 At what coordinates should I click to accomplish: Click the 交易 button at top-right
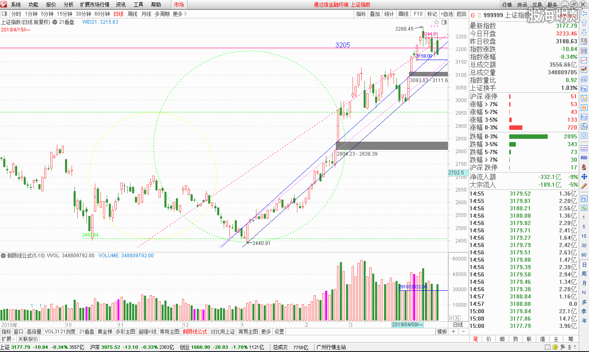tap(537, 4)
